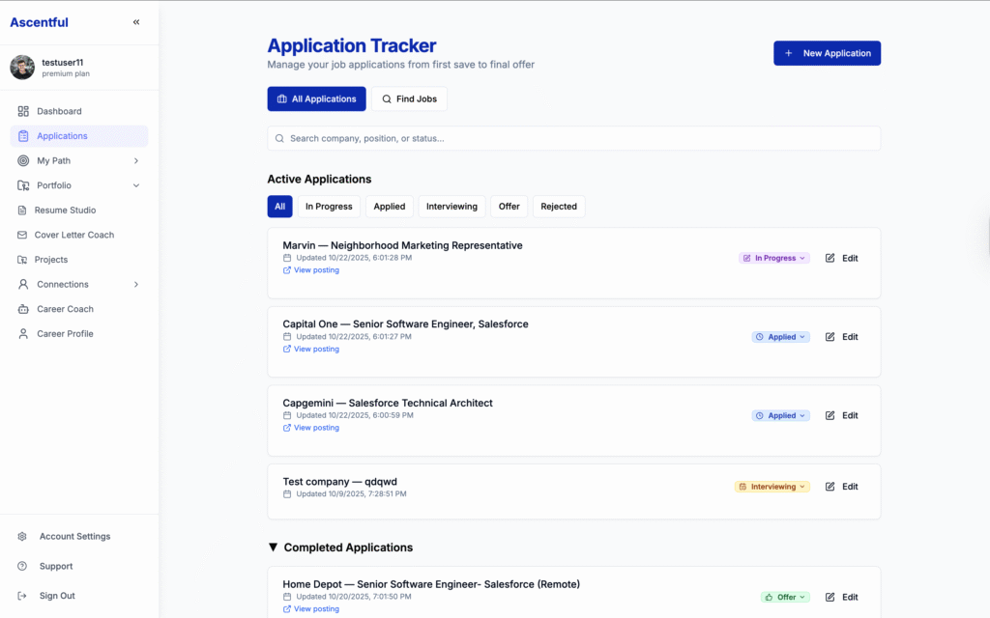The image size is (990, 618).
Task: Expand the Connections submenu chevron
Action: point(136,284)
